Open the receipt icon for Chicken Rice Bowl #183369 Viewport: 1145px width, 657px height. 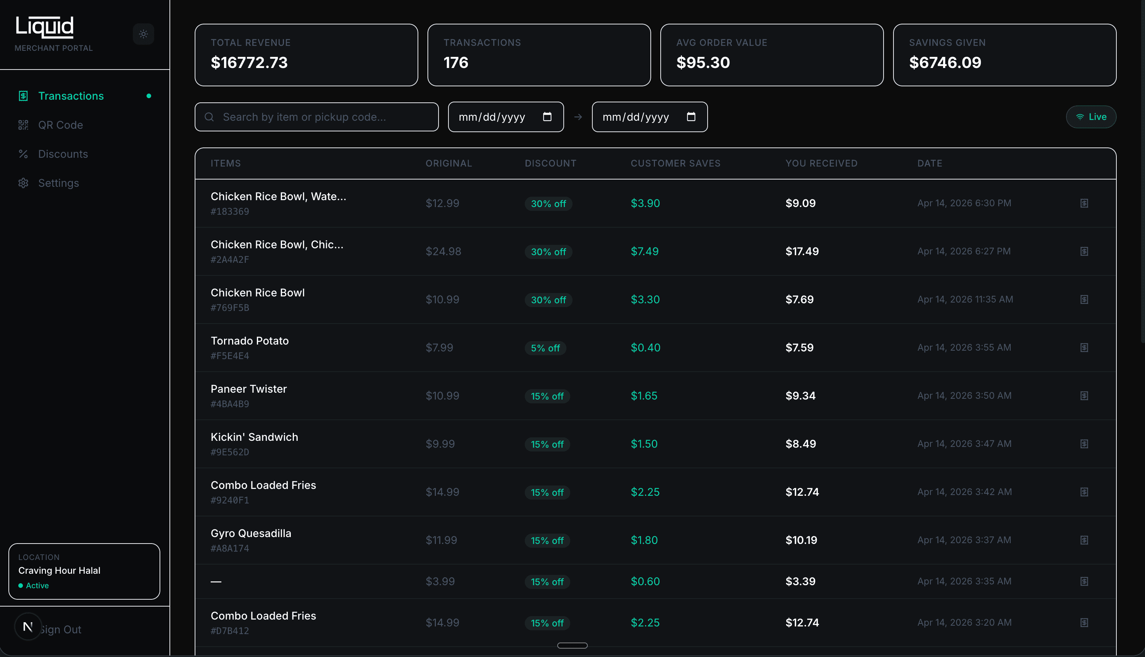[x=1084, y=203]
